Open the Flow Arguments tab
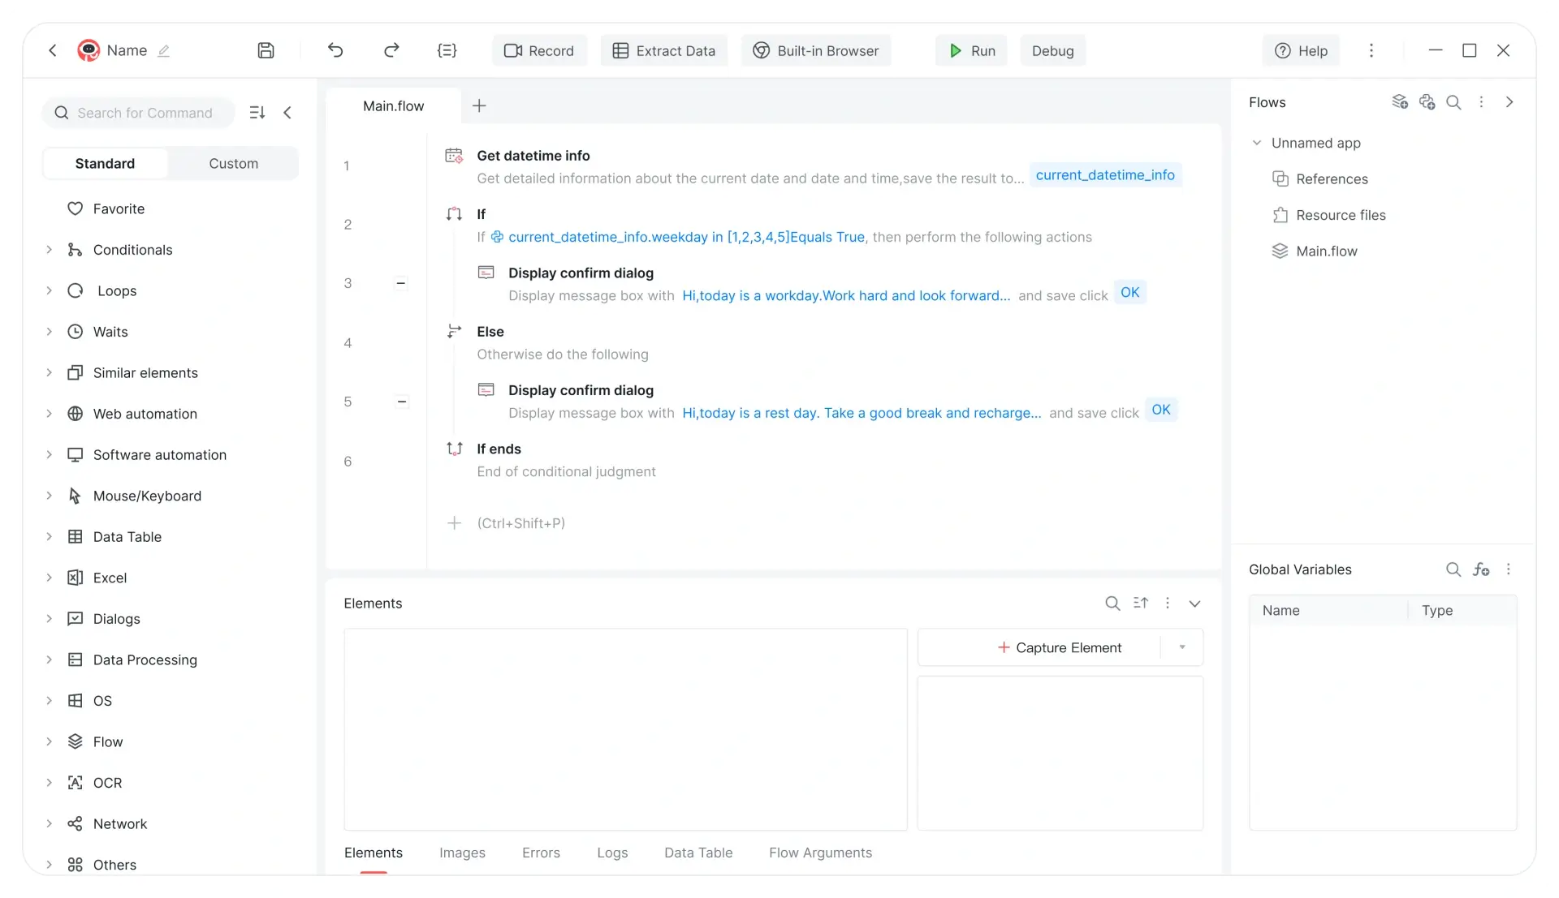 click(x=820, y=853)
